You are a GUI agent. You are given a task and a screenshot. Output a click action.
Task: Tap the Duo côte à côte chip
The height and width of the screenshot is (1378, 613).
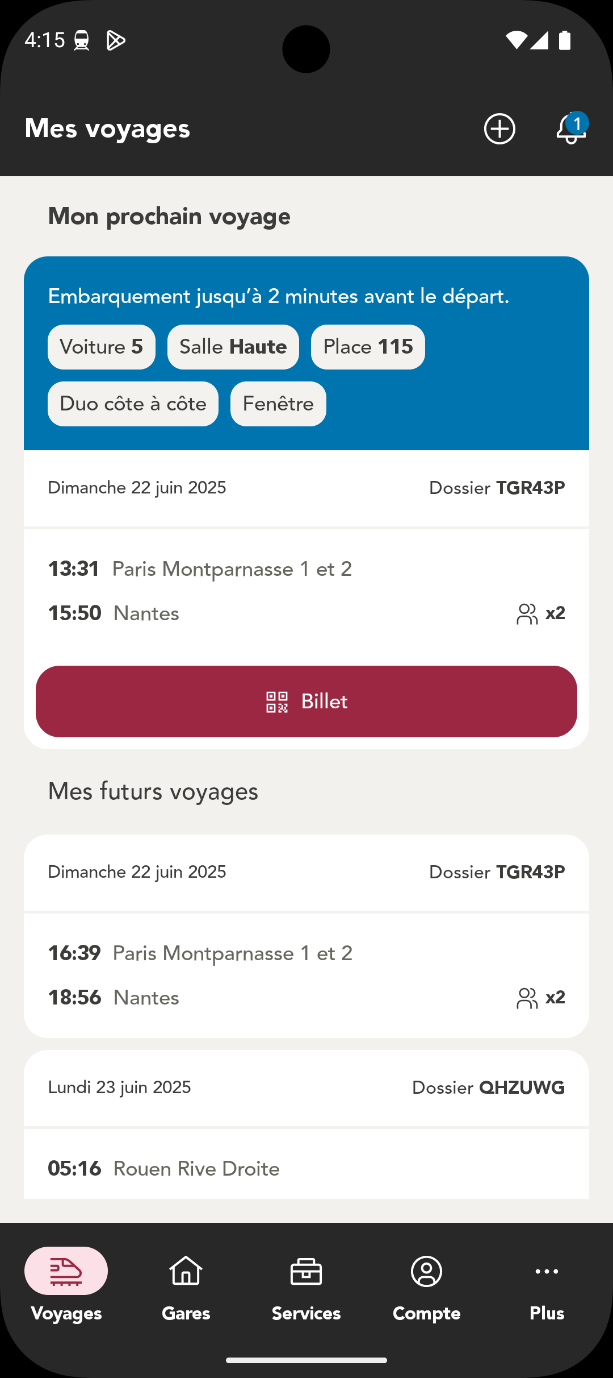133,404
